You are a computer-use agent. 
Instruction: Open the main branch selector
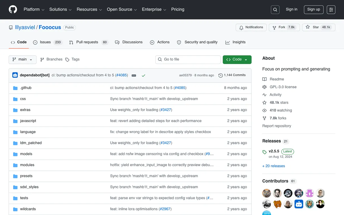point(22,59)
